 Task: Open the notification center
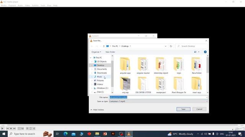pos(240,134)
